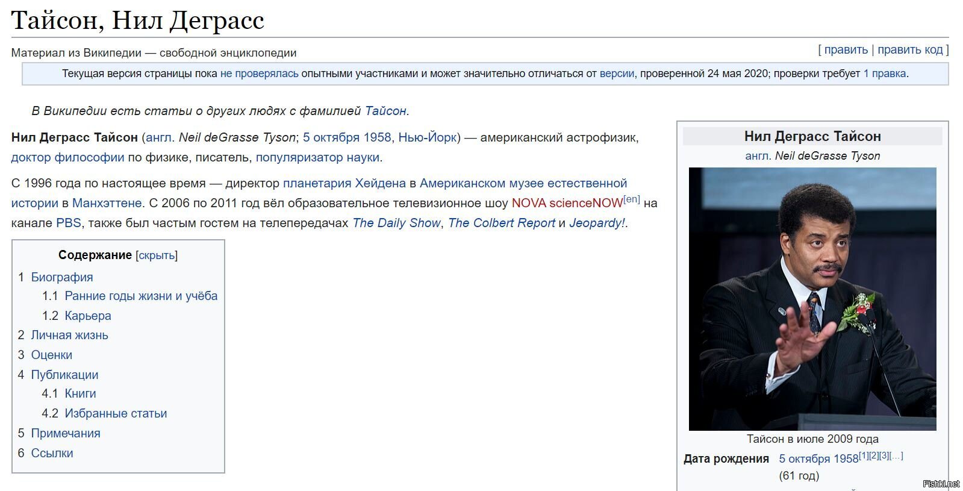The width and height of the screenshot is (963, 491).
Task: Follow the italic 'Тайсон' surname disambiguation link
Action: click(x=385, y=111)
